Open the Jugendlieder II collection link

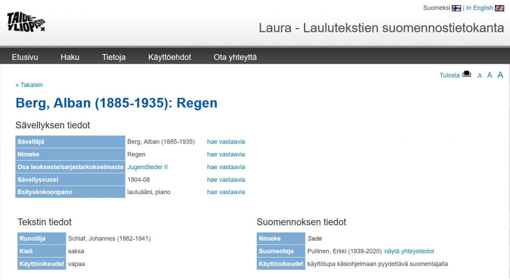[147, 167]
